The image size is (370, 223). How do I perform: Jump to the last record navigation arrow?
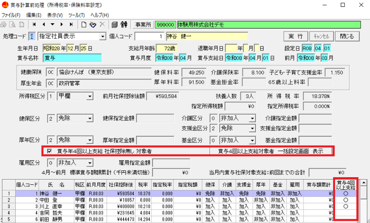71,25
